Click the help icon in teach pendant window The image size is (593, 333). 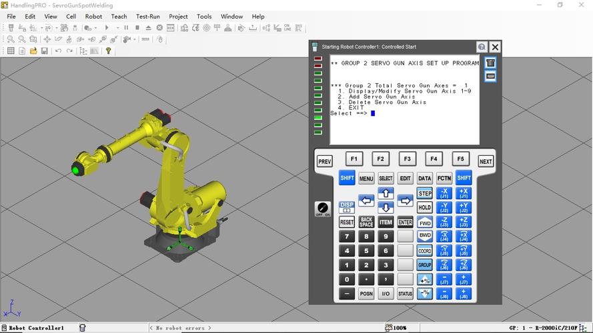(482, 47)
